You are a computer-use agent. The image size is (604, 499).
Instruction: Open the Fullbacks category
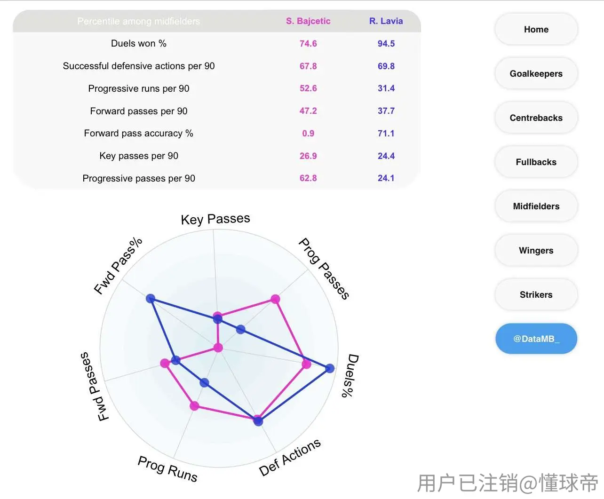[536, 162]
